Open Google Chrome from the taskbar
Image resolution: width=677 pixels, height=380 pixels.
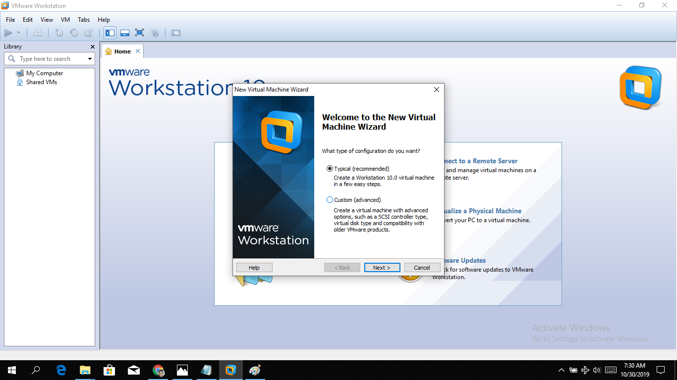158,370
